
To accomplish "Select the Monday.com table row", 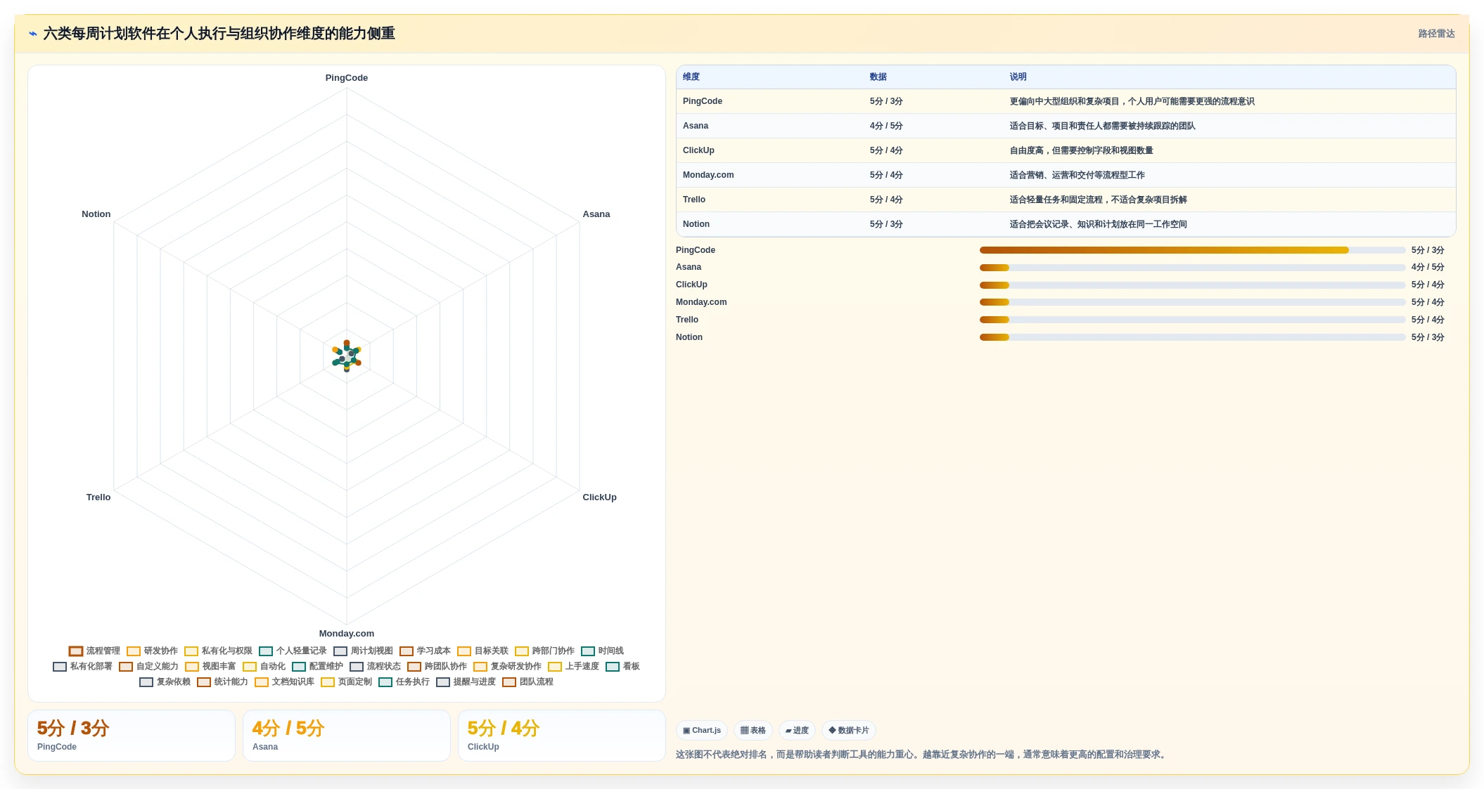I will pyautogui.click(x=1066, y=175).
